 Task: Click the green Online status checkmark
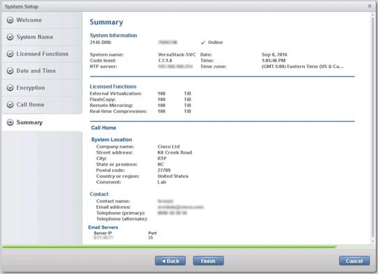pos(203,42)
